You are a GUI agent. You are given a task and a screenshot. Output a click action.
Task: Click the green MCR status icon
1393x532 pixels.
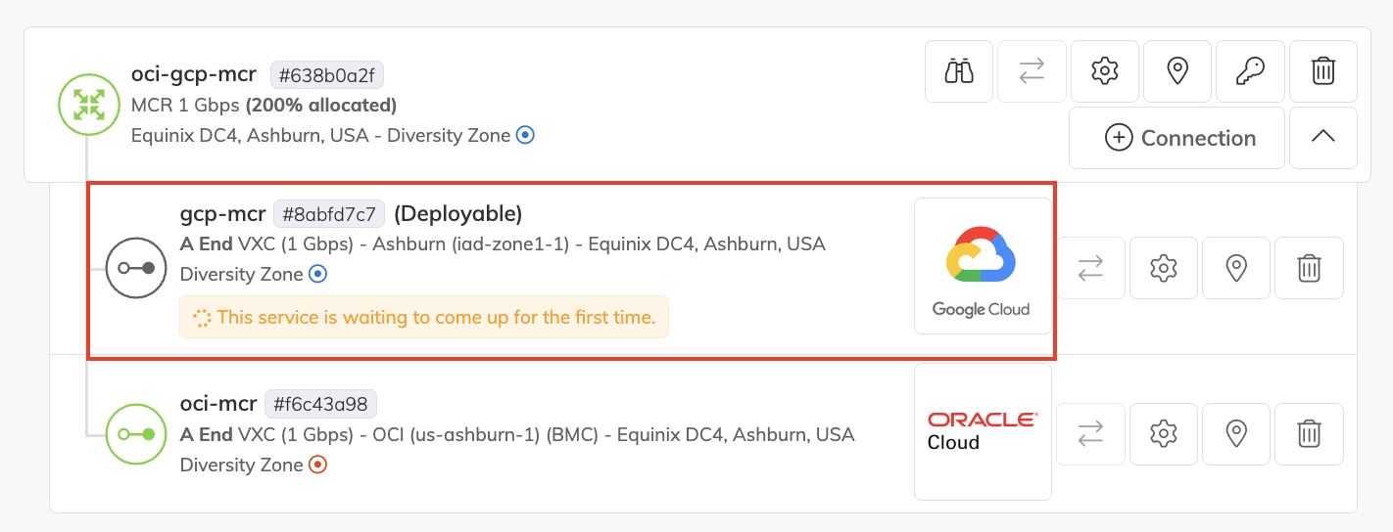tap(88, 104)
